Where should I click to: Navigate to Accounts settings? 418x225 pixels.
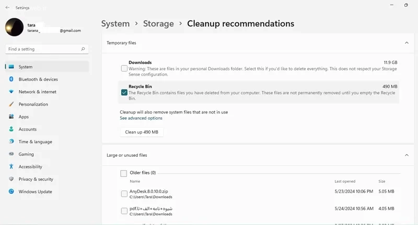tap(47, 129)
